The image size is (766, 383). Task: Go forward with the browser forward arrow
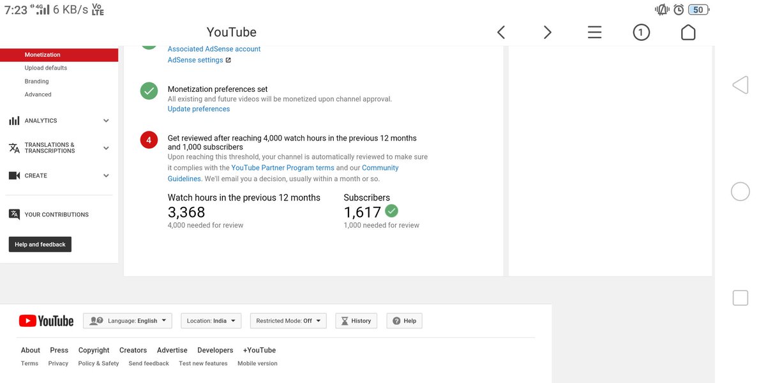[547, 33]
